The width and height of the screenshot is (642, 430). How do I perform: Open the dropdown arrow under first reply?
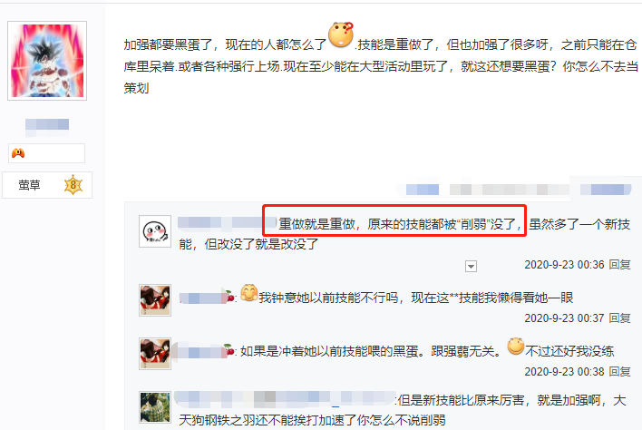[x=471, y=267]
